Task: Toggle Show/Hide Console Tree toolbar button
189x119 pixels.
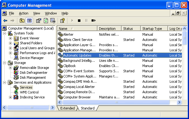Action: (29, 21)
